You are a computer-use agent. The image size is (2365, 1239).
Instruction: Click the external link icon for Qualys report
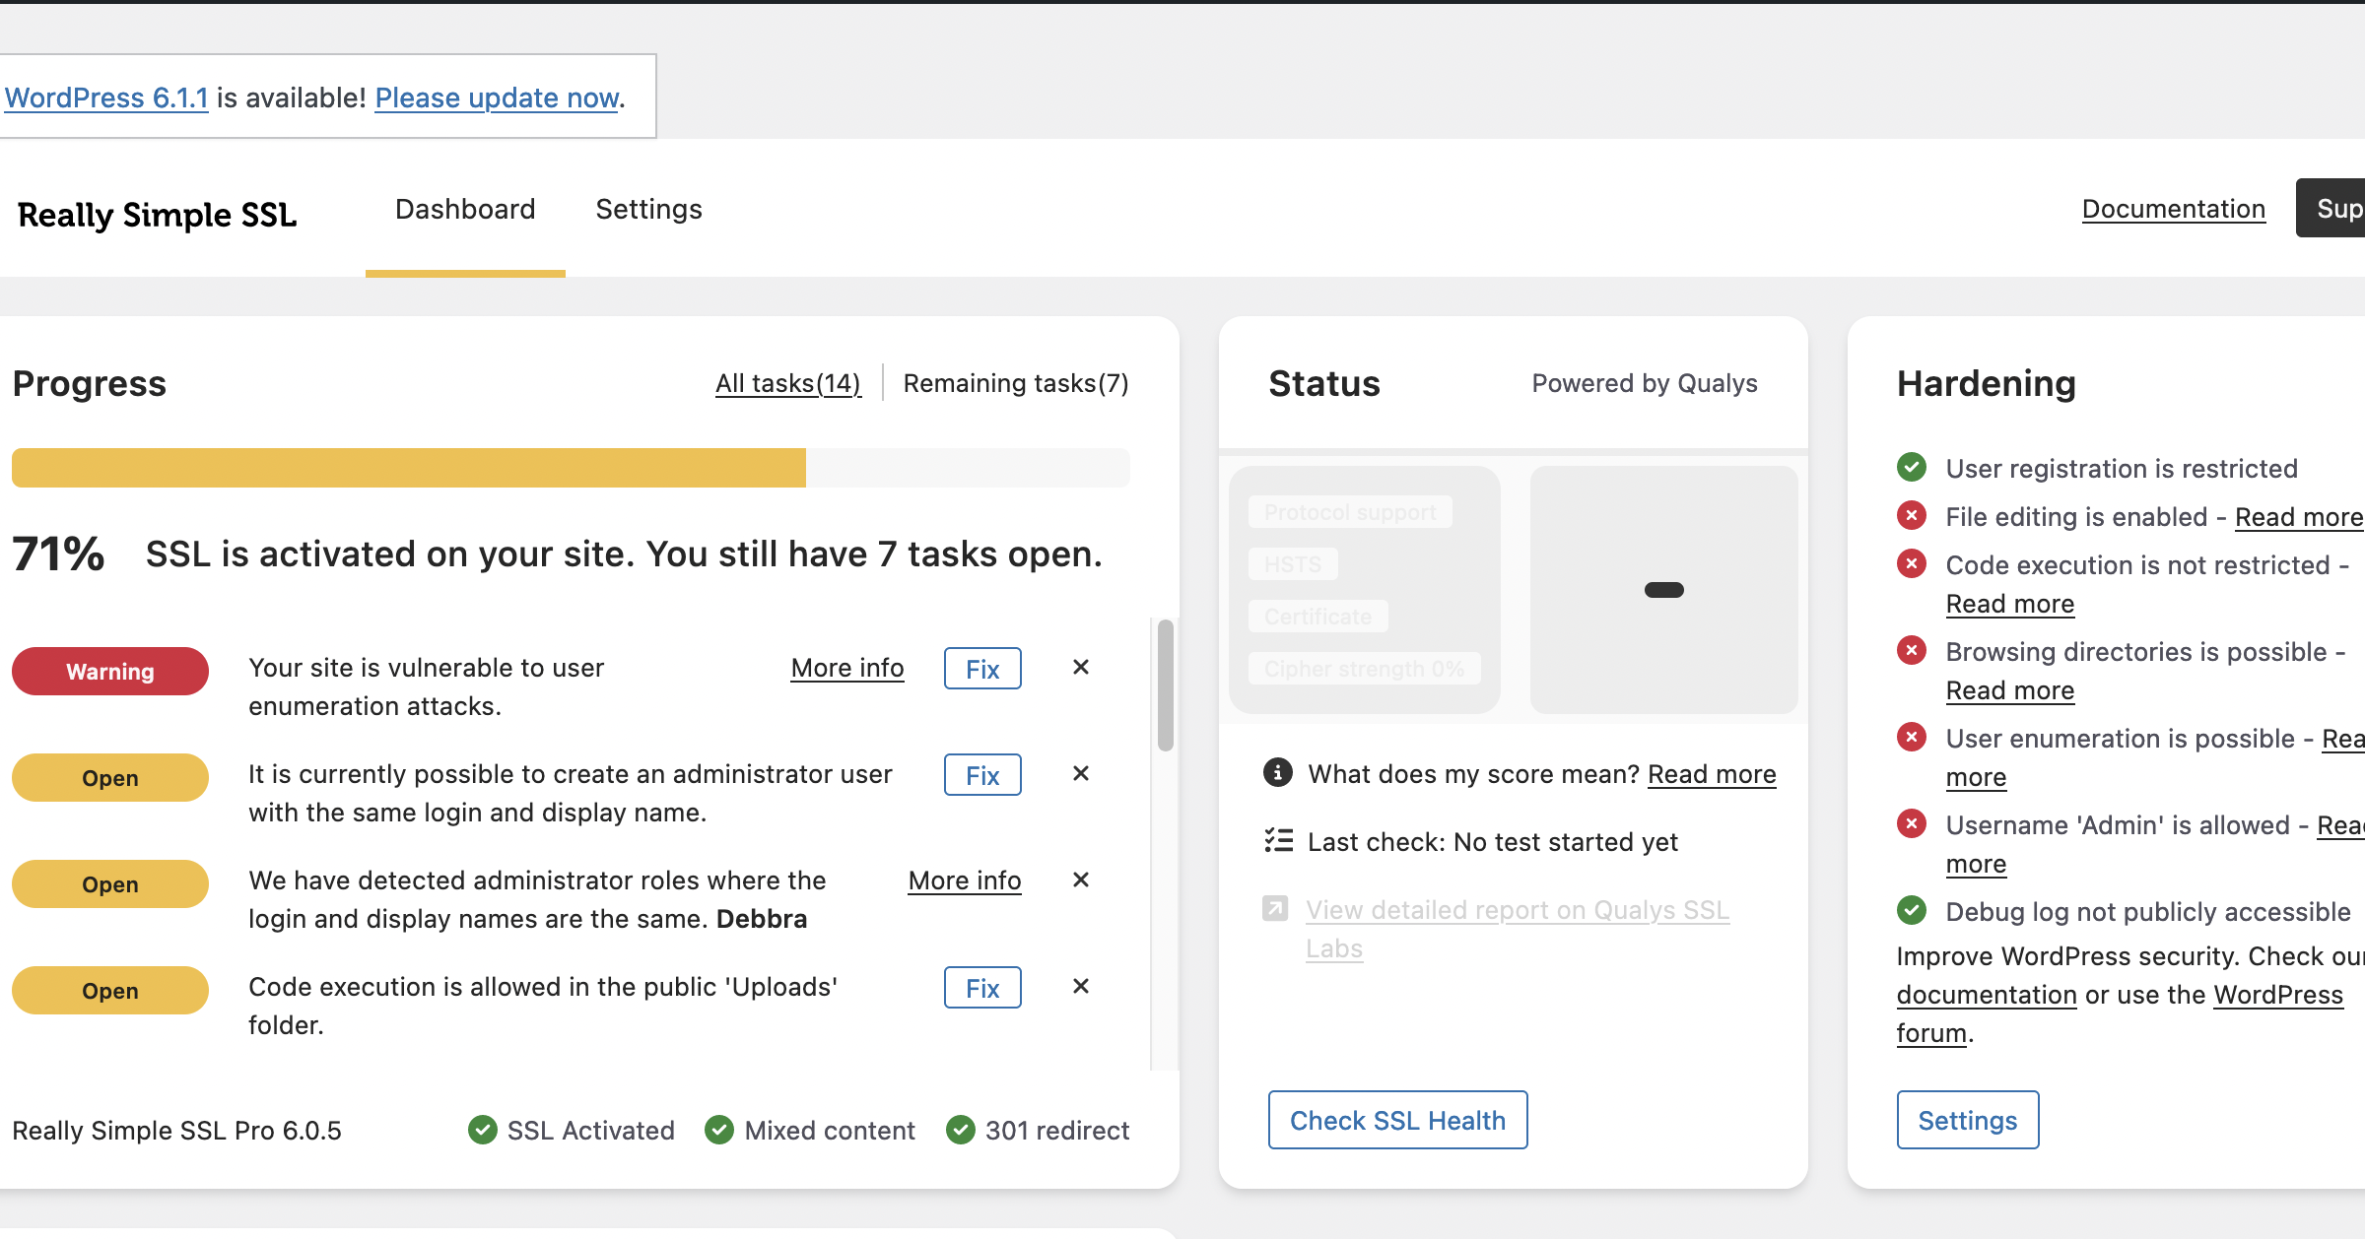1275,908
